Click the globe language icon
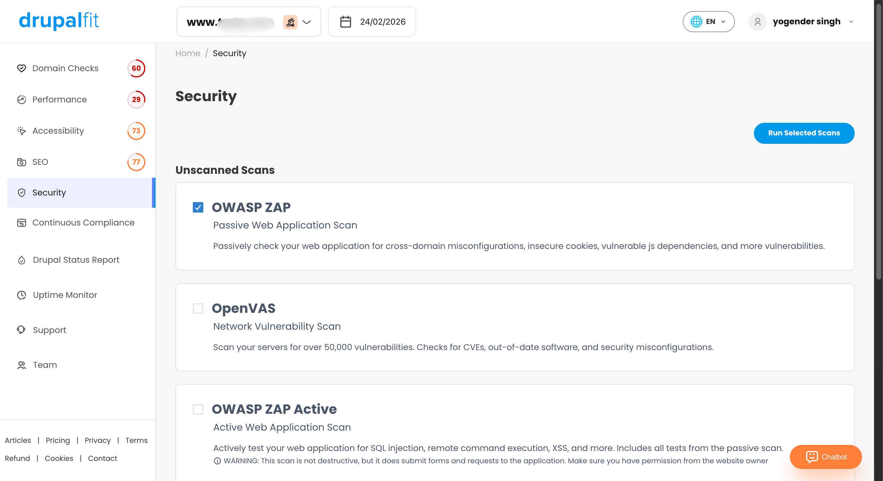 [x=696, y=22]
